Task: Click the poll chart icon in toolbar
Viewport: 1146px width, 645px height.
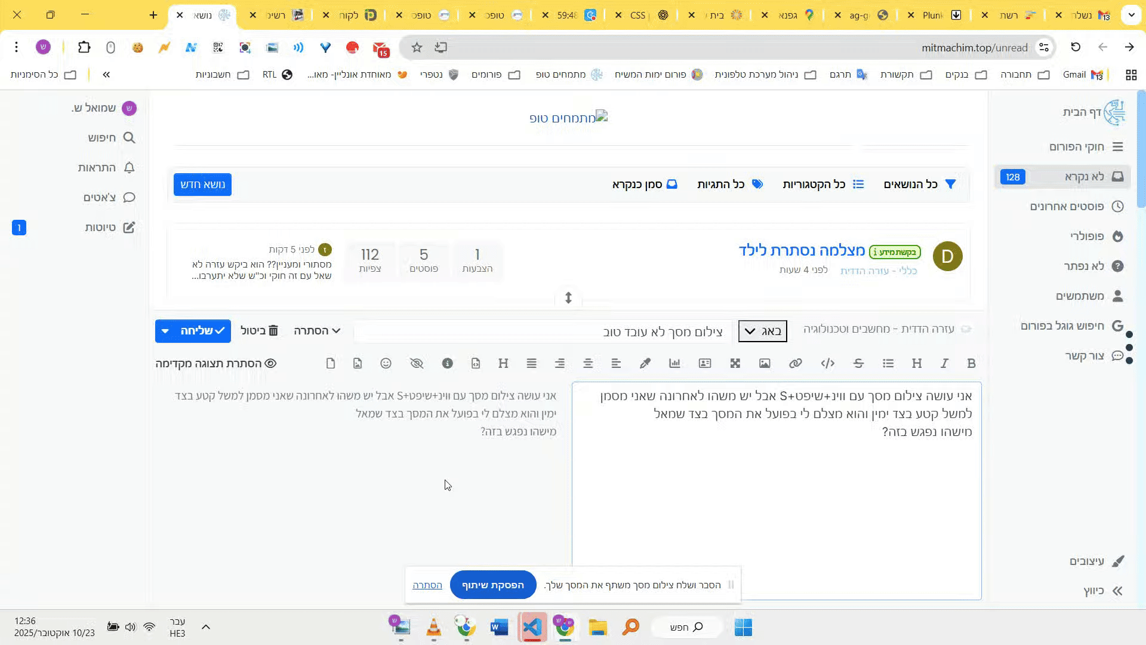Action: tap(674, 363)
